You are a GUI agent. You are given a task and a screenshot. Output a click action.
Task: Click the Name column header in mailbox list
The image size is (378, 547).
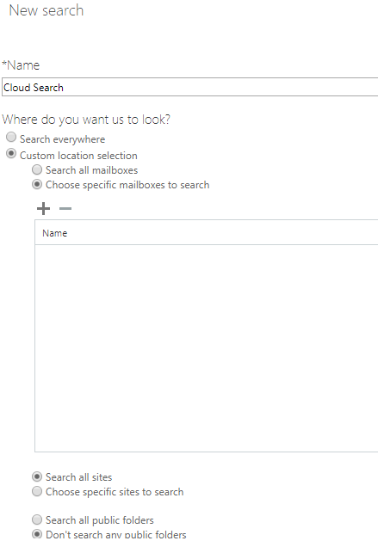tap(55, 233)
